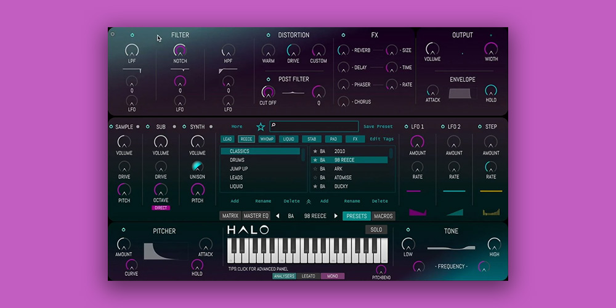The width and height of the screenshot is (616, 308).
Task: Select the 98 REECE preset
Action: 349,160
